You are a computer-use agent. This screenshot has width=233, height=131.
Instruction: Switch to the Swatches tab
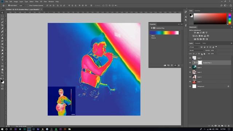[197, 11]
